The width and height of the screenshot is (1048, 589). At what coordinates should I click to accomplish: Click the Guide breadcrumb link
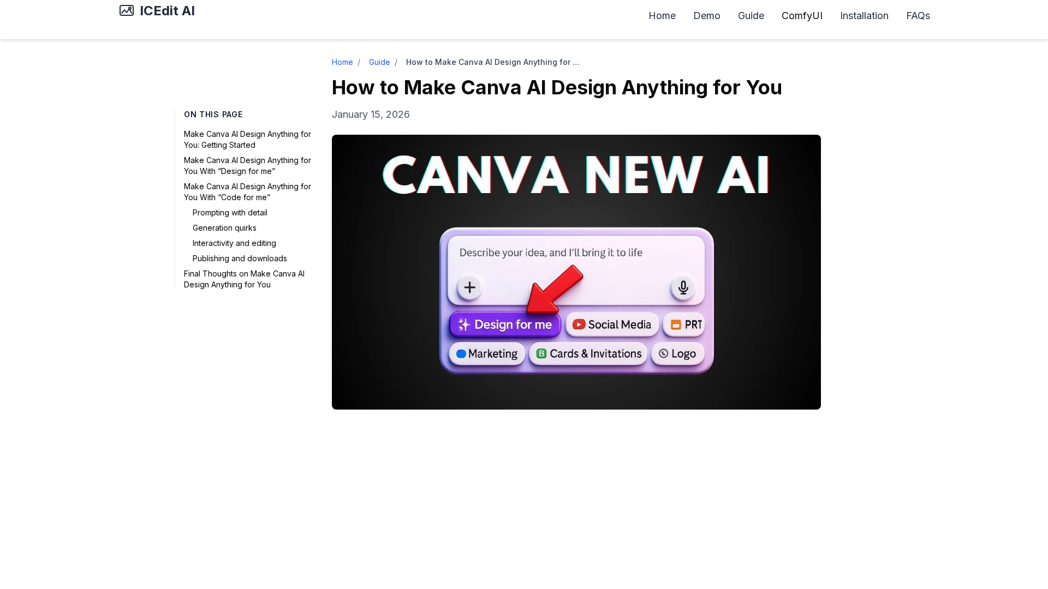click(379, 62)
